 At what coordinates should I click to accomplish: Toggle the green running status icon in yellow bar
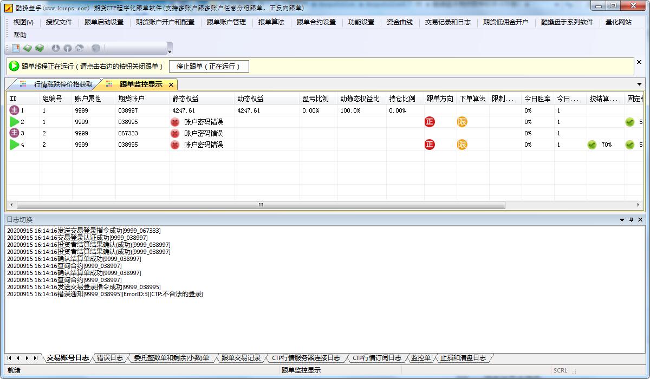(14, 66)
